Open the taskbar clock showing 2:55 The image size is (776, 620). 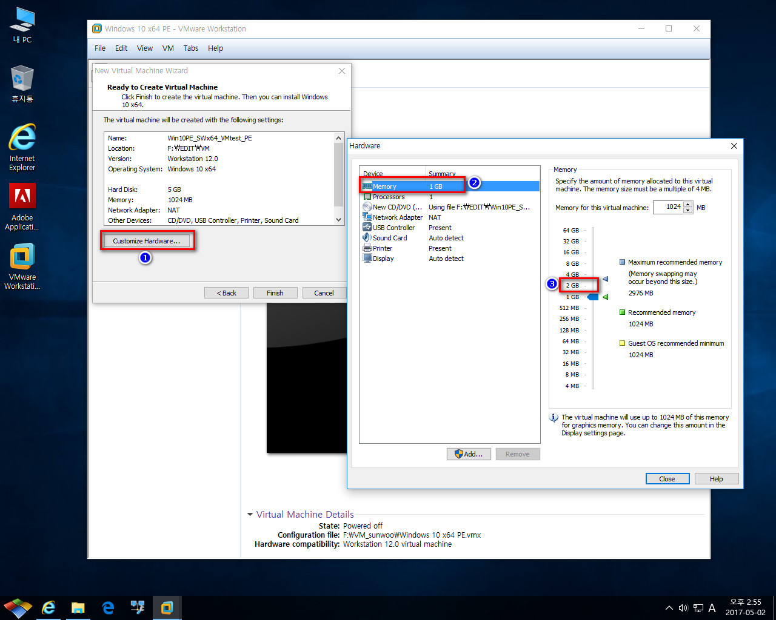point(746,607)
